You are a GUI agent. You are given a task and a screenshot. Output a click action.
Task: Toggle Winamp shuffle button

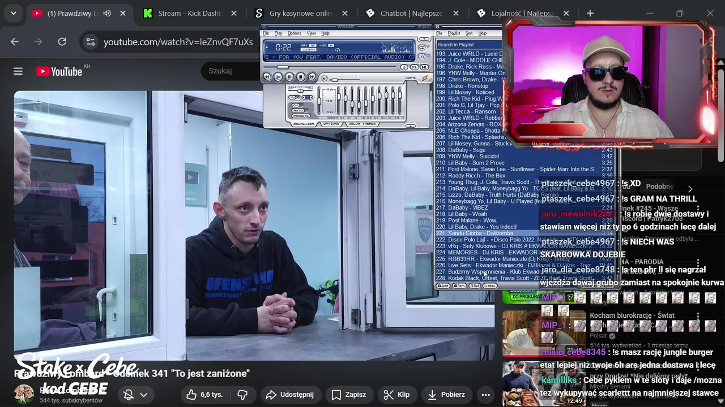click(x=421, y=57)
